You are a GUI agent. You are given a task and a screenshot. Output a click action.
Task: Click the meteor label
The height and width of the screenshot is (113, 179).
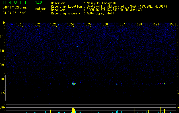click(40, 9)
